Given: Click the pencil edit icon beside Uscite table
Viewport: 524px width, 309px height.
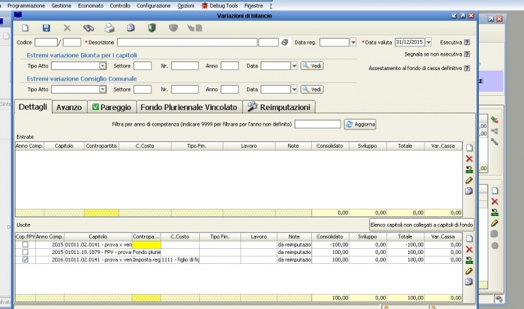Looking at the screenshot, I should click(x=468, y=270).
